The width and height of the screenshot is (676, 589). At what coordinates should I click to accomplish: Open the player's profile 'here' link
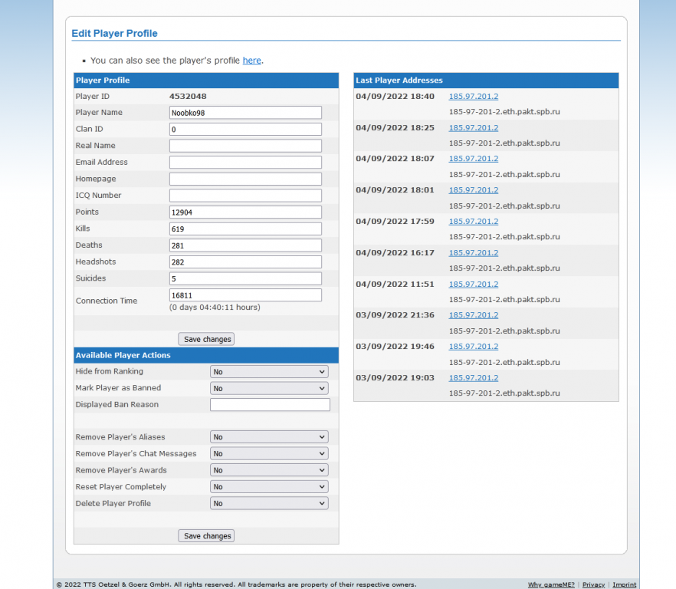(x=251, y=61)
